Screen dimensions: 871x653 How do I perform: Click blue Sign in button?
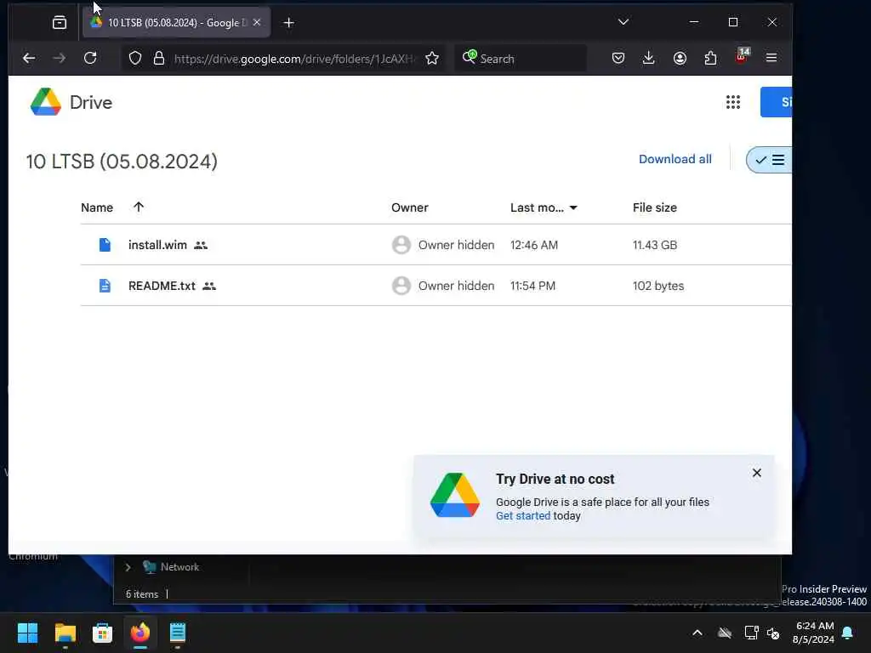(x=776, y=102)
